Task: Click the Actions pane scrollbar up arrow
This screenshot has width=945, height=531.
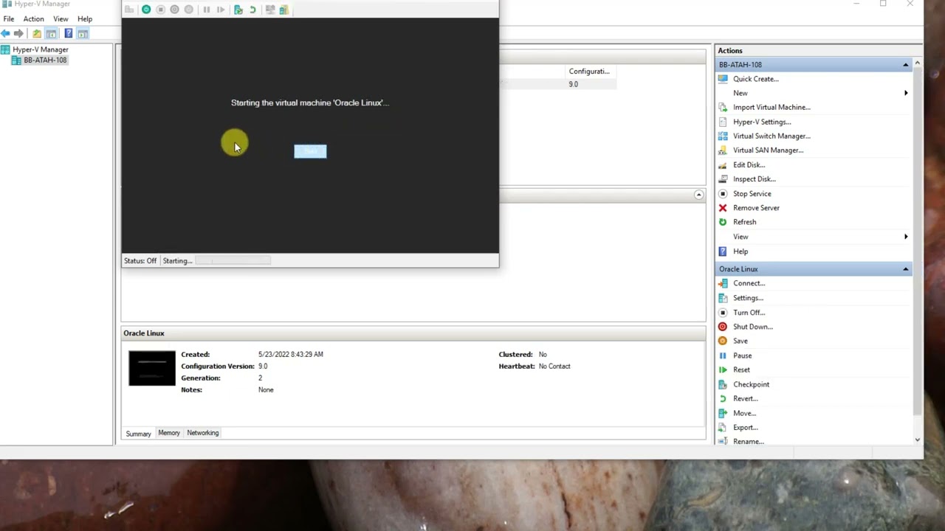Action: pyautogui.click(x=918, y=63)
